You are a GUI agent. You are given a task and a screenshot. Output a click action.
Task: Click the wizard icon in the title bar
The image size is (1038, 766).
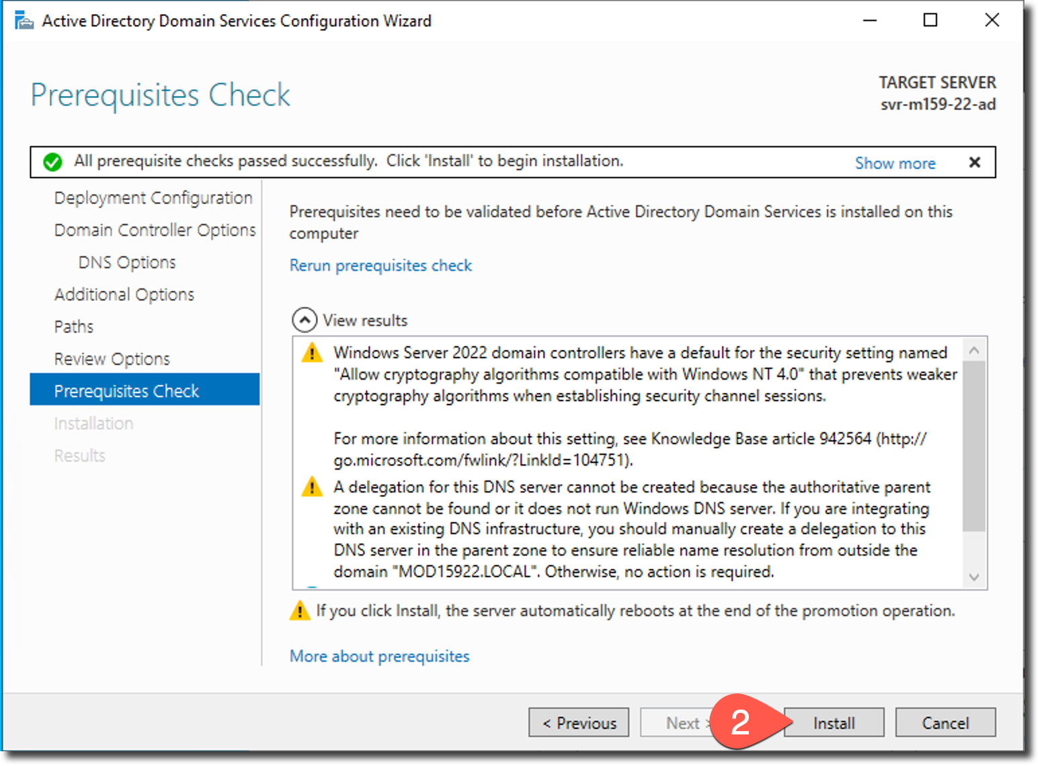click(24, 21)
